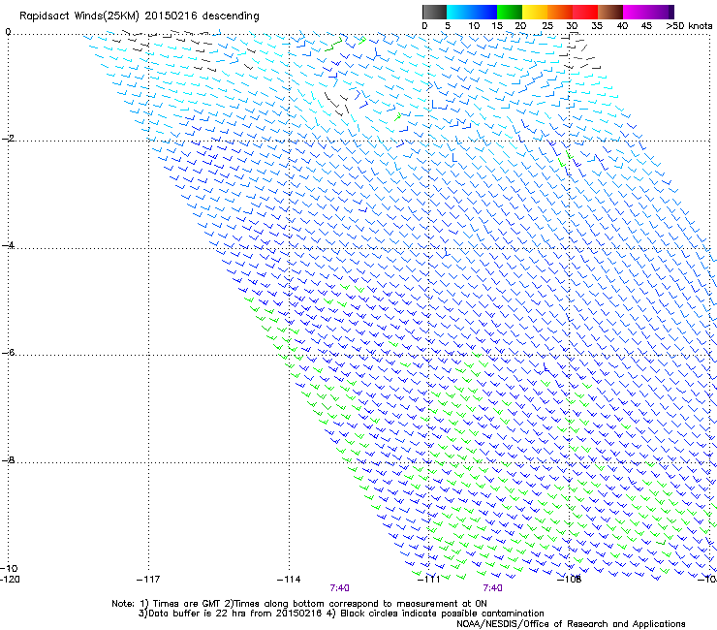
Task: Click the '-120' longitude axis label
Action: click(10, 580)
